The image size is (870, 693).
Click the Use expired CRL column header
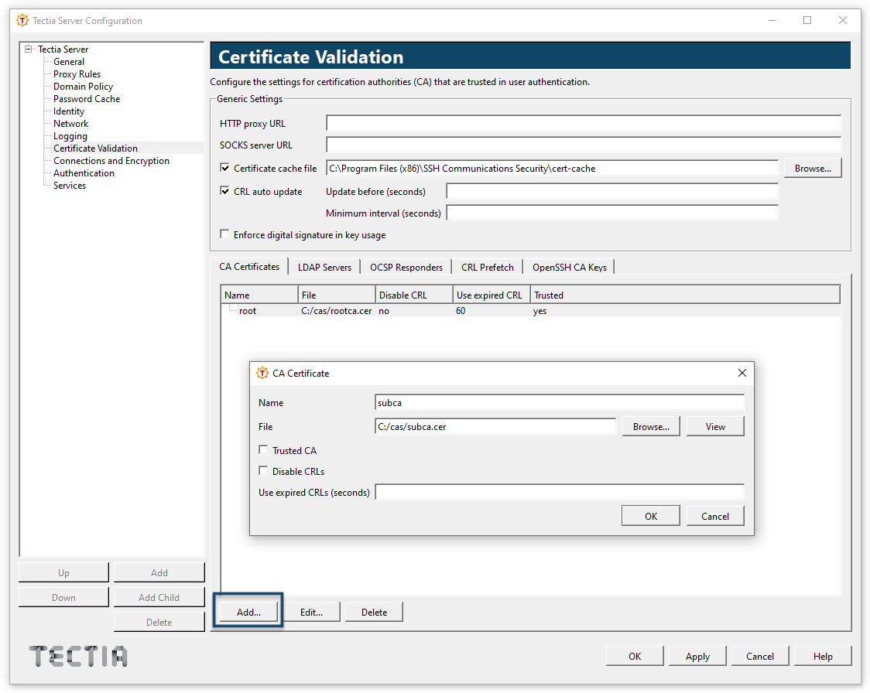[x=491, y=295]
